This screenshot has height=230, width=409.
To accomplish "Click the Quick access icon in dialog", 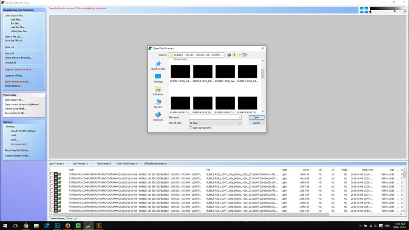I will point(158,65).
